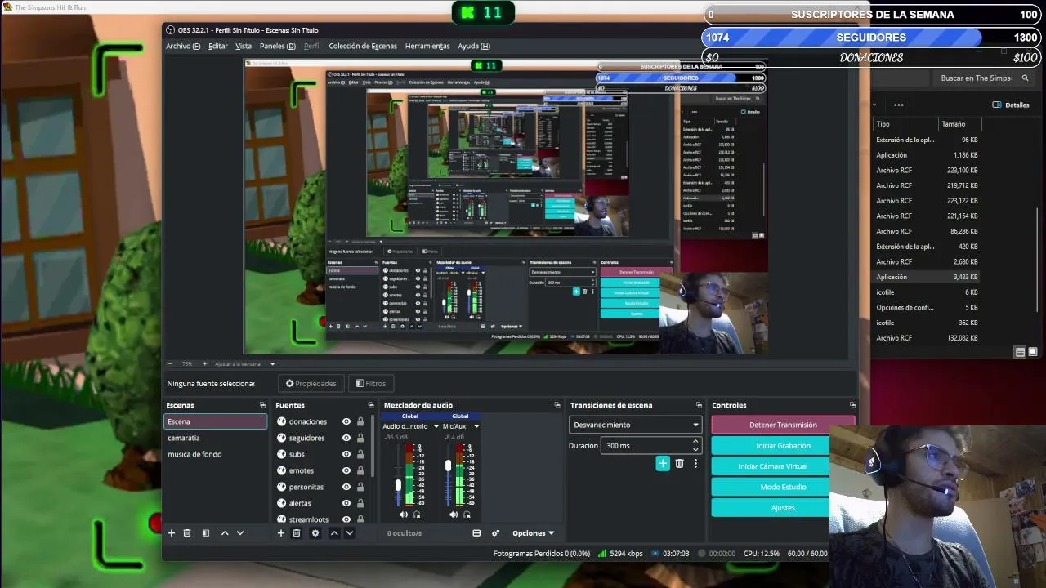The image size is (1046, 588).
Task: Open the preview scaling dropdown arrow
Action: 273,364
